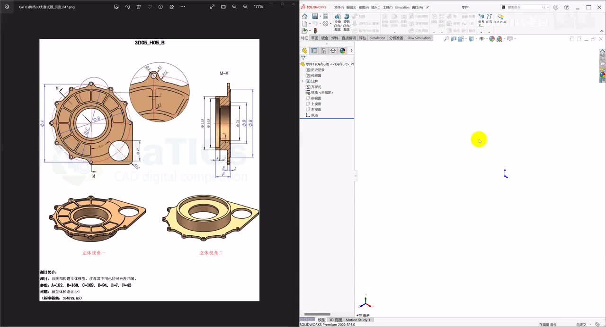Select 原点 origin in feature tree
This screenshot has width=606, height=327.
pos(312,115)
